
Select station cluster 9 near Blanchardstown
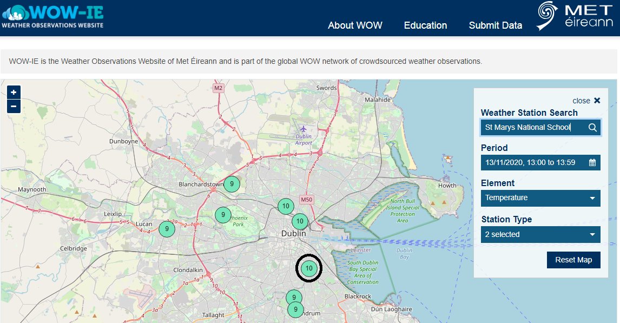(232, 184)
